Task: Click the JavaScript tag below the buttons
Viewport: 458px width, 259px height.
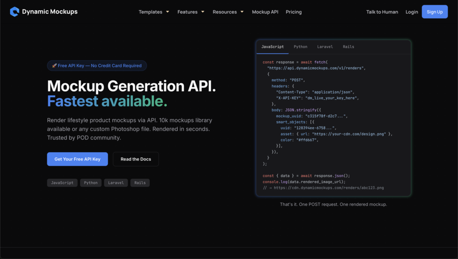Action: [x=62, y=183]
